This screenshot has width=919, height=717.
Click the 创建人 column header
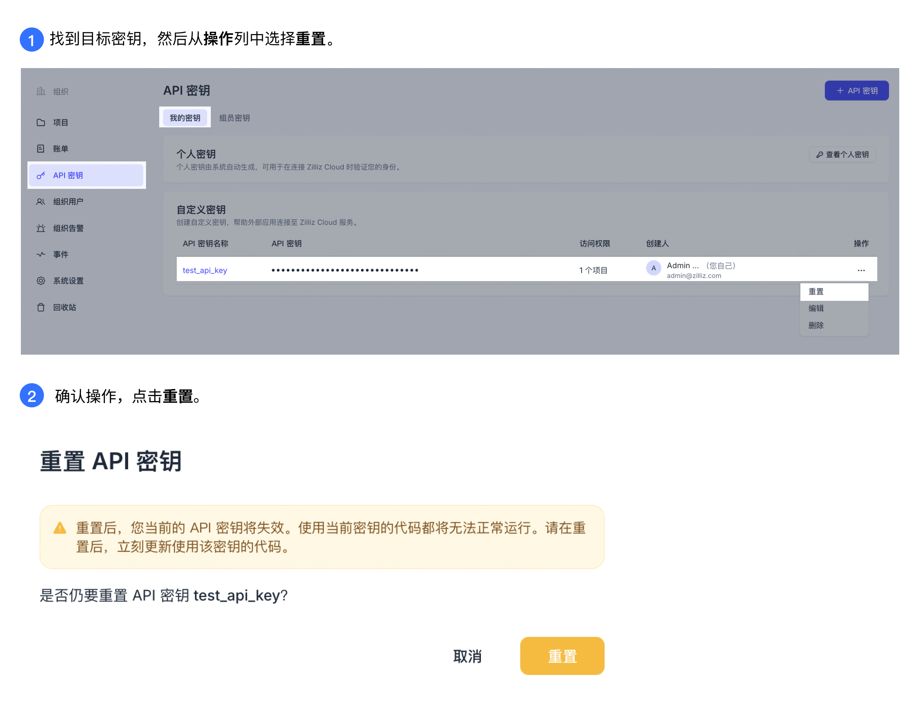tap(657, 244)
